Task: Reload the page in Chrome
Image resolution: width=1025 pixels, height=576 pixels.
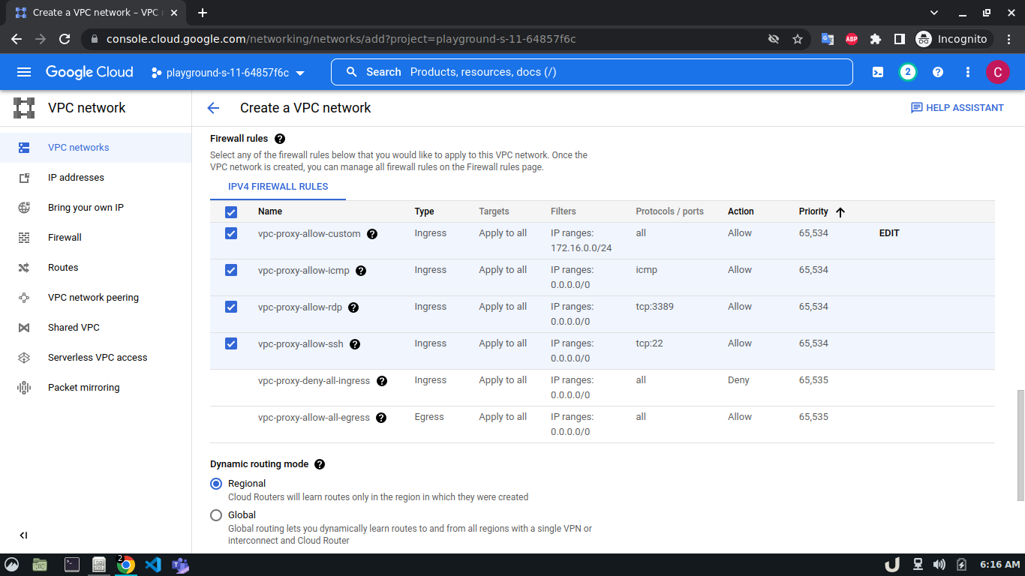Action: (65, 39)
